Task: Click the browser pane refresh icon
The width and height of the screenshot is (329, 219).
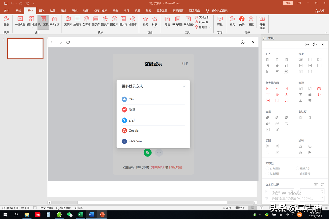Action: [68, 42]
